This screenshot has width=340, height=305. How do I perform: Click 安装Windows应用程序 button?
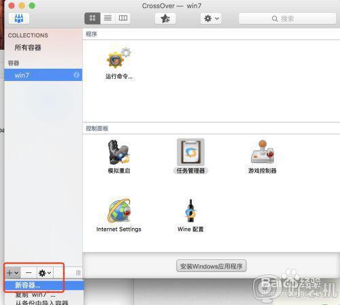pyautogui.click(x=211, y=266)
